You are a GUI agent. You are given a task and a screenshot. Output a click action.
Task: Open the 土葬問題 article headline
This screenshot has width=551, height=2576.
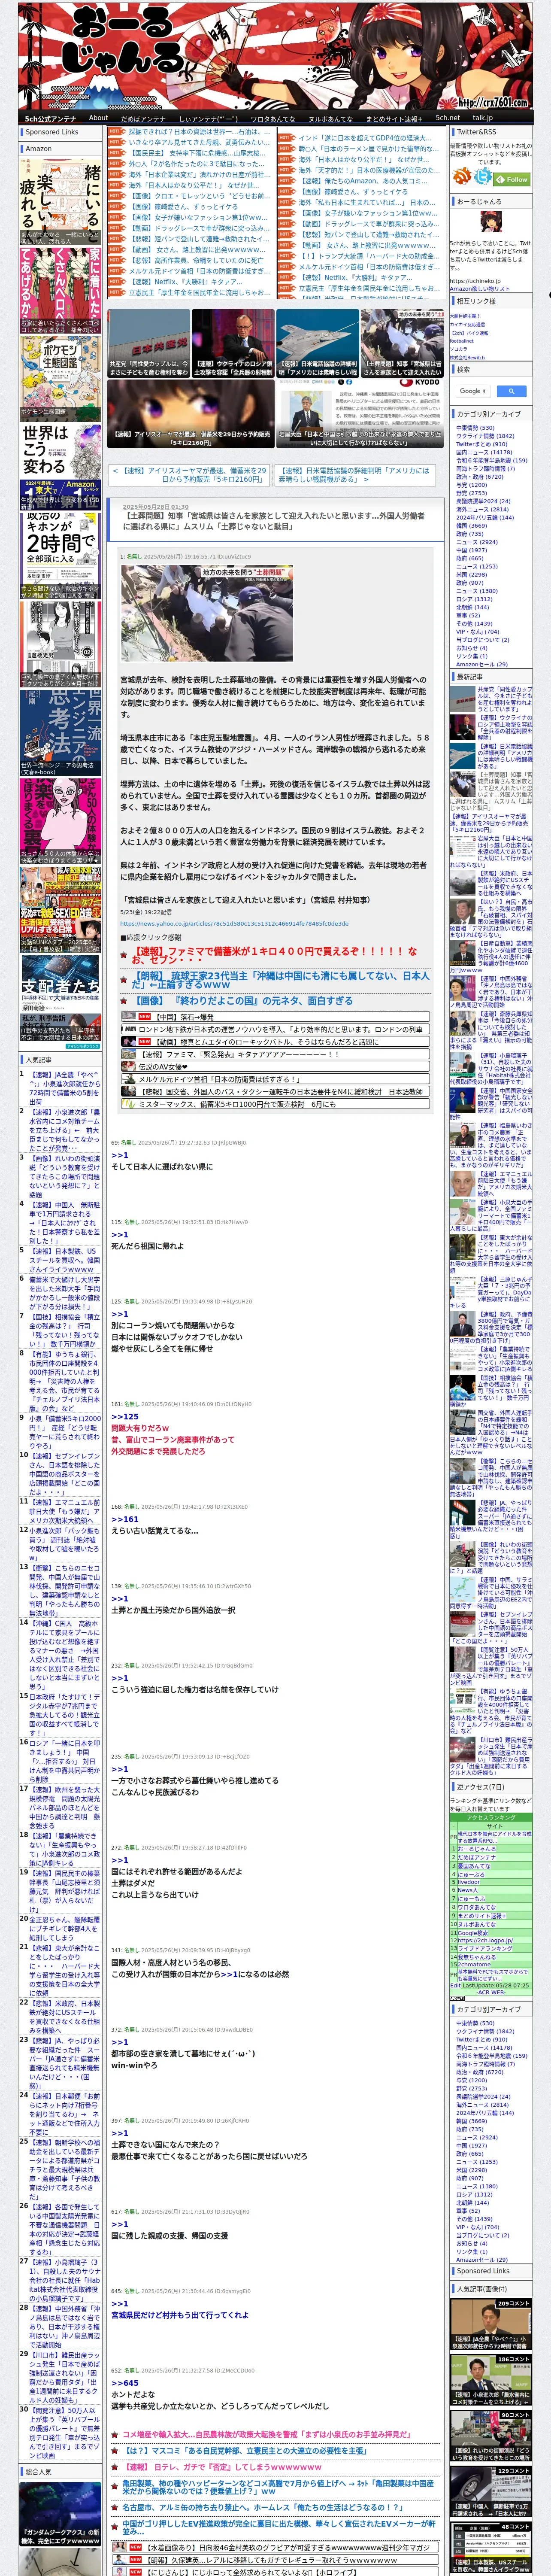[274, 521]
